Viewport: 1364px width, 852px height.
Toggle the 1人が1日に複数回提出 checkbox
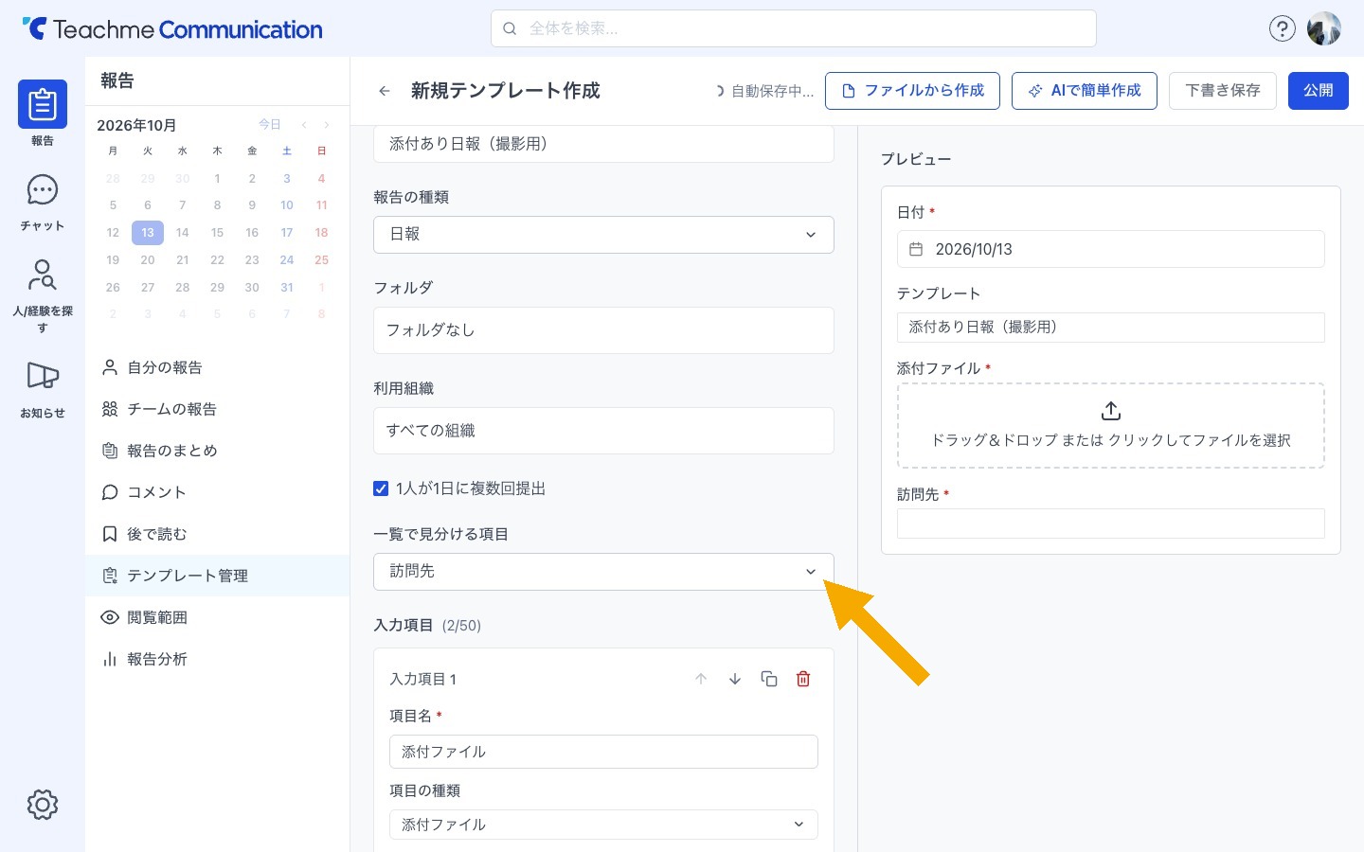coord(381,488)
